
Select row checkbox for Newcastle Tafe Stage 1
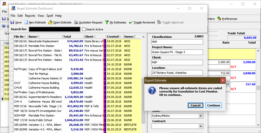tap(12, 106)
